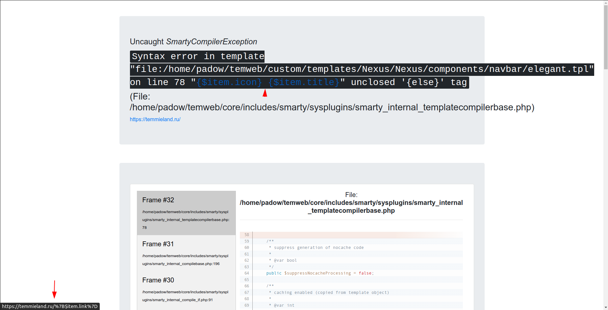The height and width of the screenshot is (310, 608).
Task: Select stack Frame #31
Action: click(158, 244)
